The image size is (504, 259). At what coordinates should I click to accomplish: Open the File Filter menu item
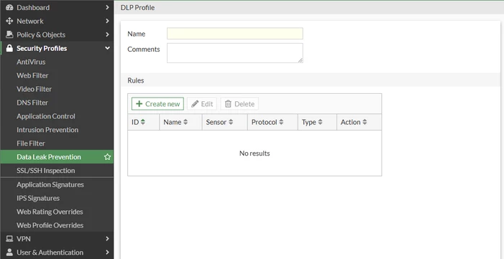point(57,143)
